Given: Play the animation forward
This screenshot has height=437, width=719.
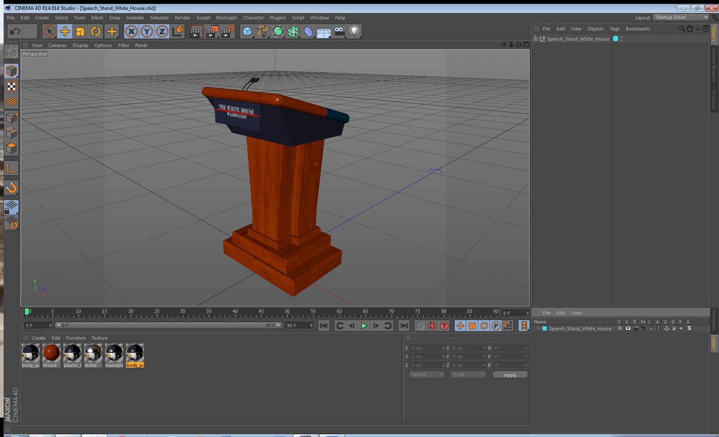Looking at the screenshot, I should [364, 326].
